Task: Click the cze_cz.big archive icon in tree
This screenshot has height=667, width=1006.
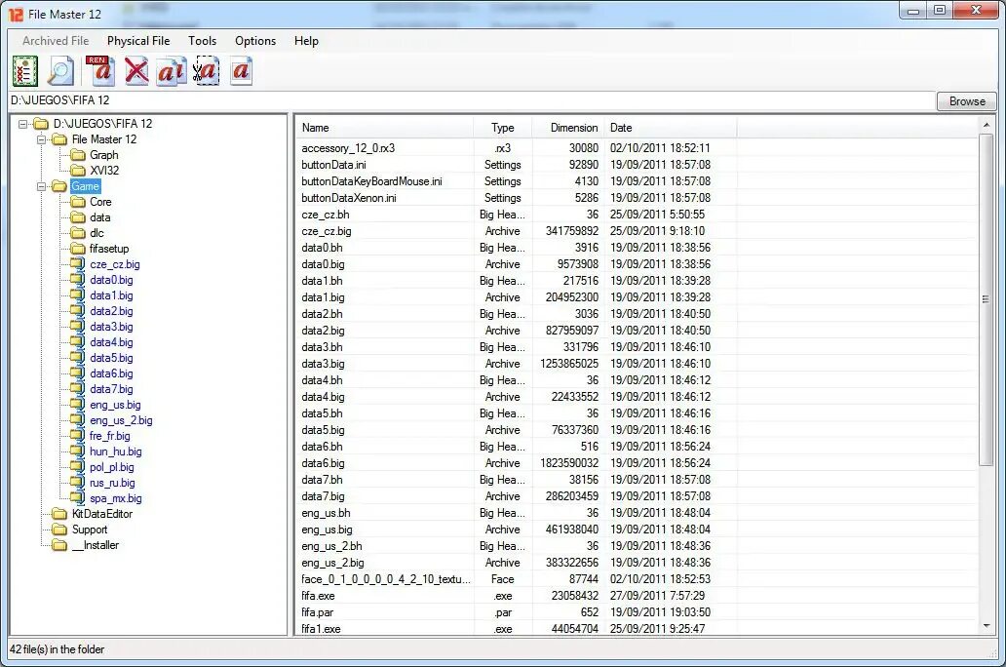Action: (78, 264)
